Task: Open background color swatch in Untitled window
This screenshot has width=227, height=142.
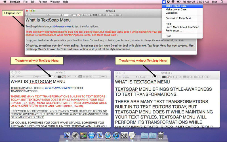Action: (79, 15)
